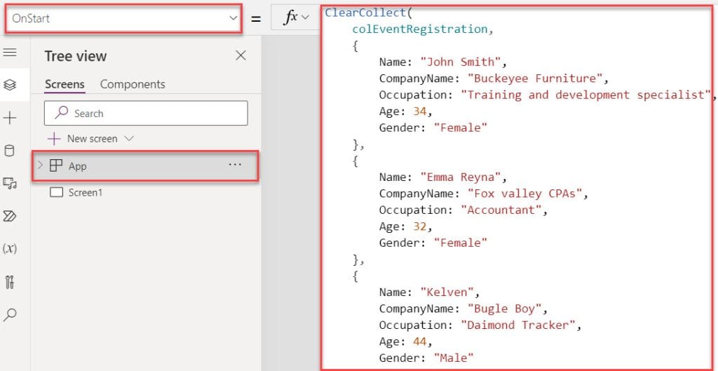Switch to the Components tab
The image size is (718, 371).
(133, 84)
